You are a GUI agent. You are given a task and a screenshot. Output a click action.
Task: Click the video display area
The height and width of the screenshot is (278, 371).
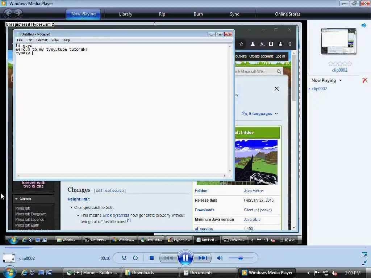click(154, 133)
